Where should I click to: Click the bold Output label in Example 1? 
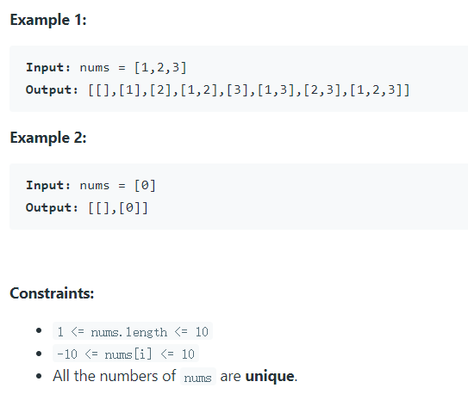[x=52, y=90]
